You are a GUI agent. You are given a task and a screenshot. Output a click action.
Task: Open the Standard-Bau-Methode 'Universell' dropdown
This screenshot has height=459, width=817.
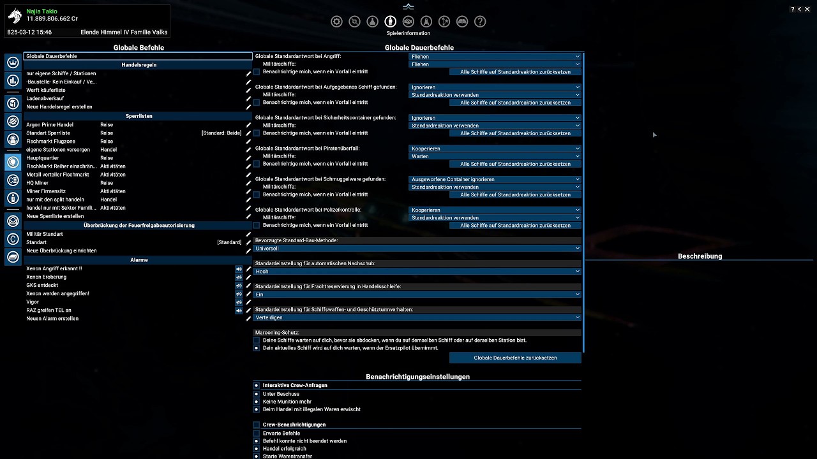pyautogui.click(x=417, y=249)
